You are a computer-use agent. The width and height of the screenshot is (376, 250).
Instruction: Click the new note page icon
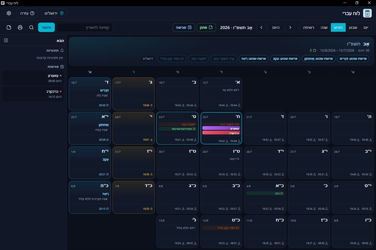click(x=9, y=27)
